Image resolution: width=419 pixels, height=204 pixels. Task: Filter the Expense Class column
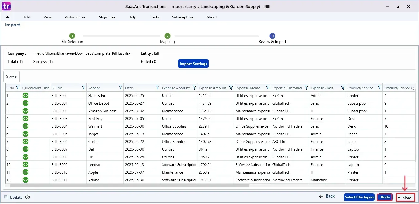tap(343, 88)
